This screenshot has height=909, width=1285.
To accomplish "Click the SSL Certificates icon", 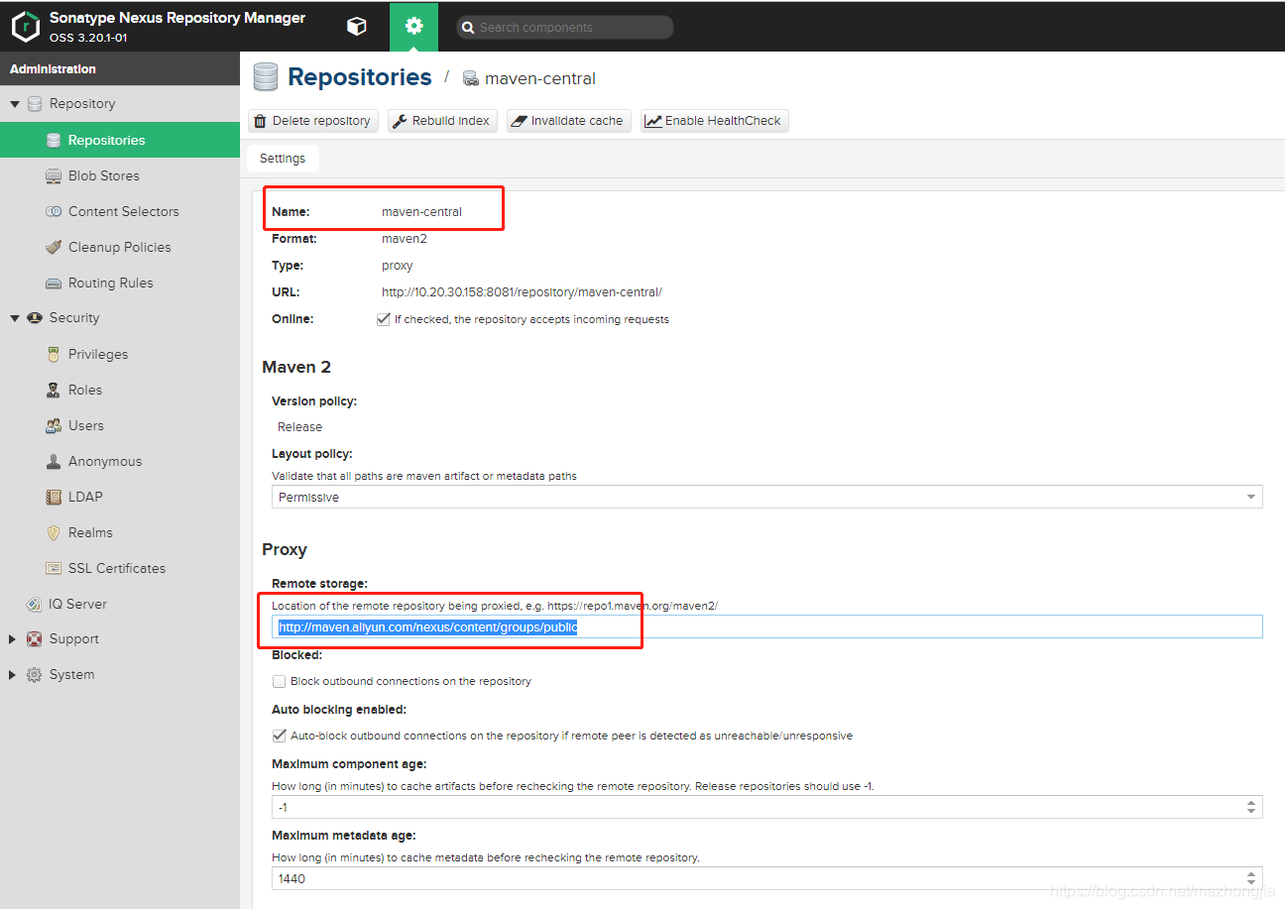I will pyautogui.click(x=54, y=568).
